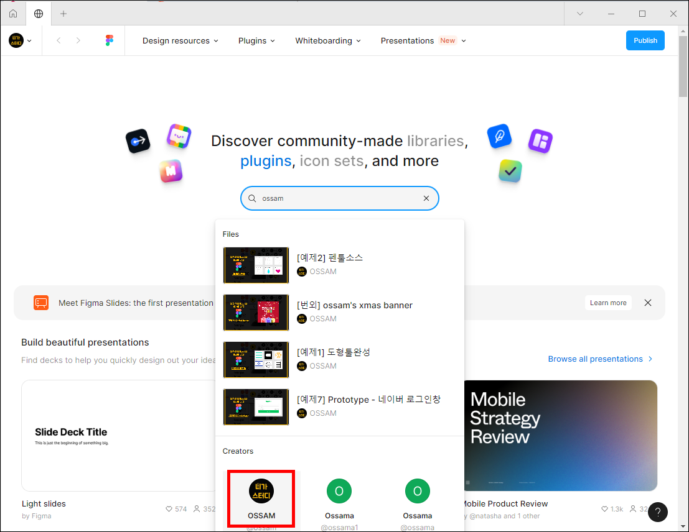The height and width of the screenshot is (532, 689).
Task: Click the rainbow chat plugin icon
Action: [179, 136]
